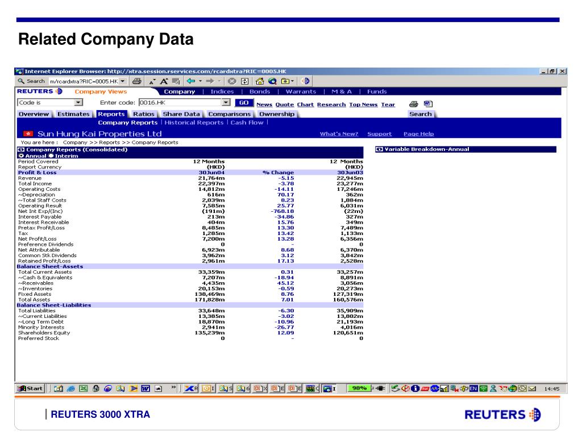The height and width of the screenshot is (436, 582).
Task: Go to the home page icon
Action: click(260, 81)
